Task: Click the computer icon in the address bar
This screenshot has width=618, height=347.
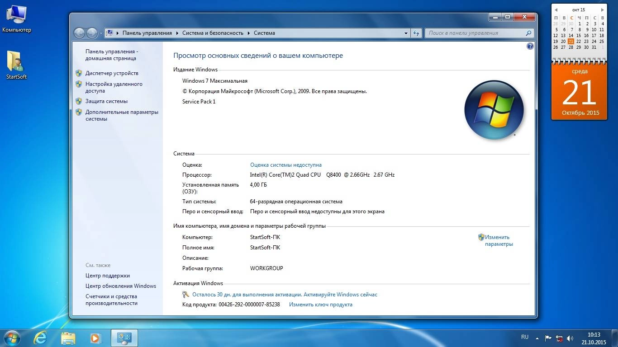Action: point(110,33)
